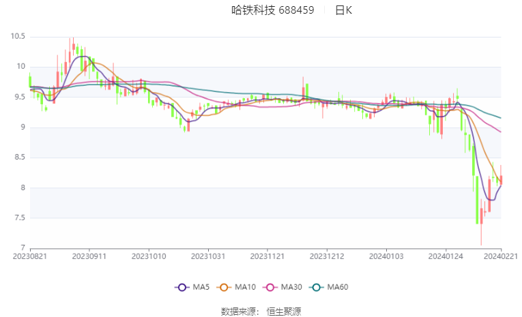Select the 20240221 x-axis date marker
This screenshot has width=522, height=317.
(x=501, y=256)
